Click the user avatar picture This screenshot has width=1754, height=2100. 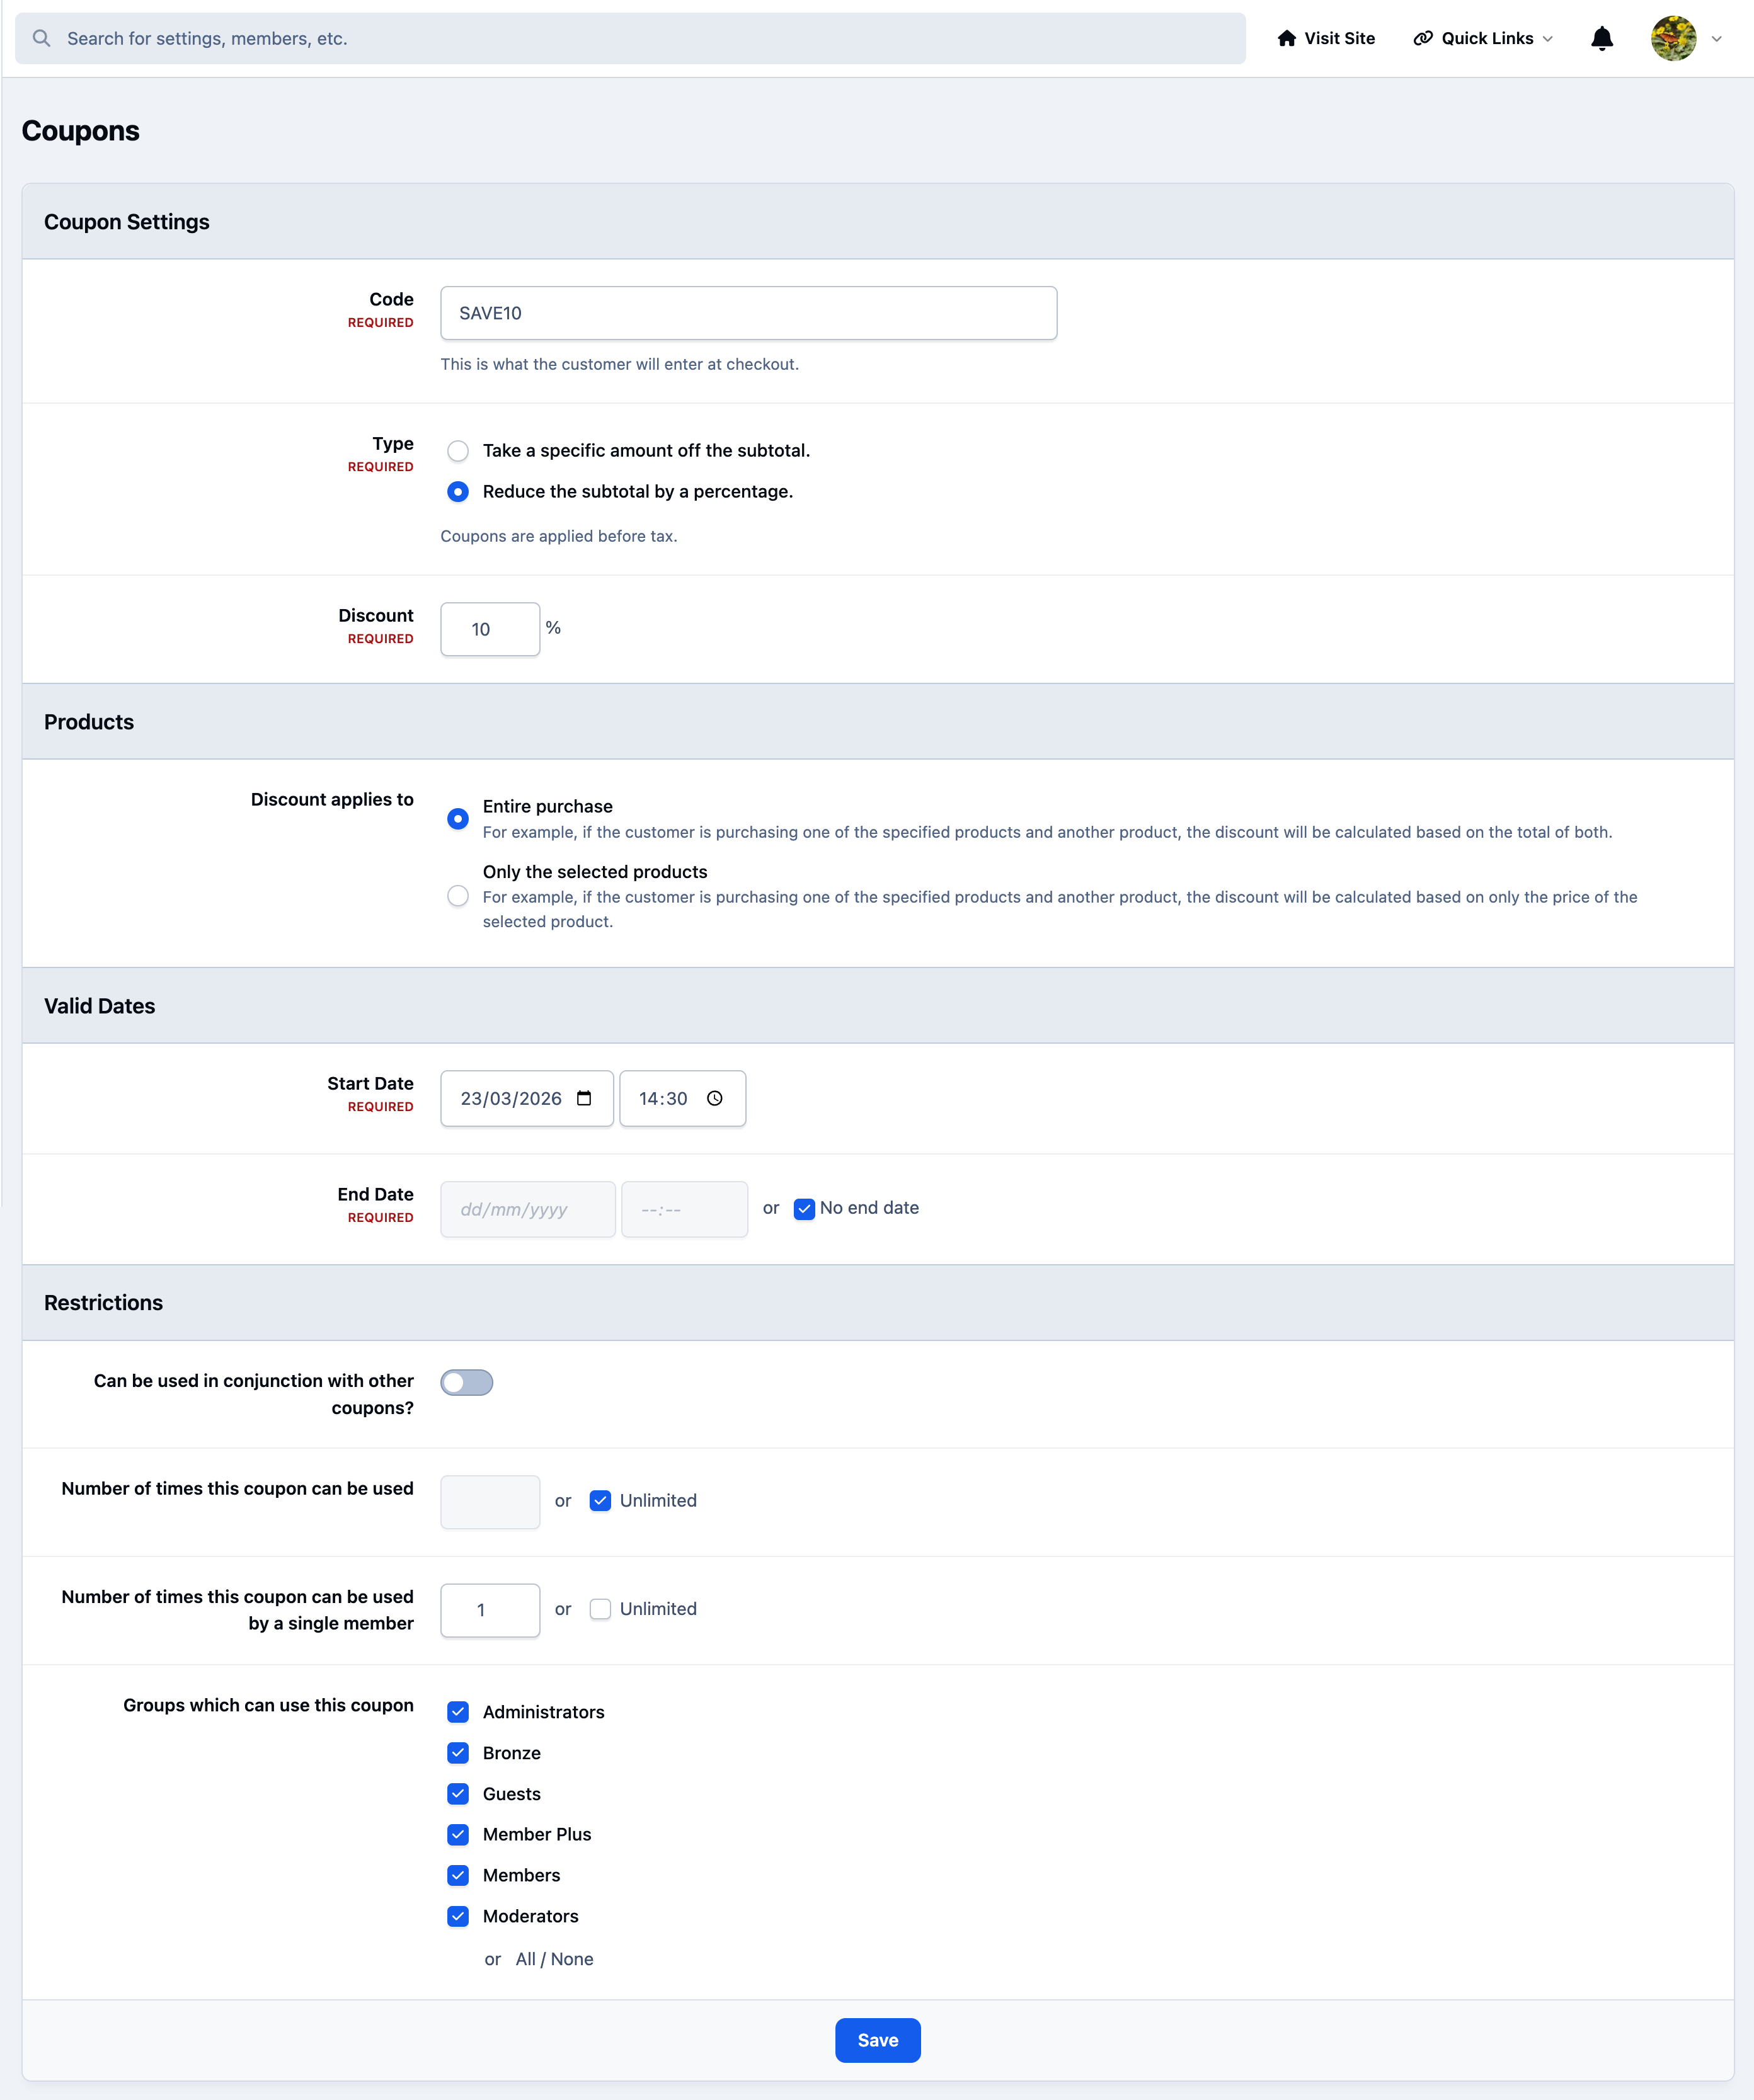1673,38
